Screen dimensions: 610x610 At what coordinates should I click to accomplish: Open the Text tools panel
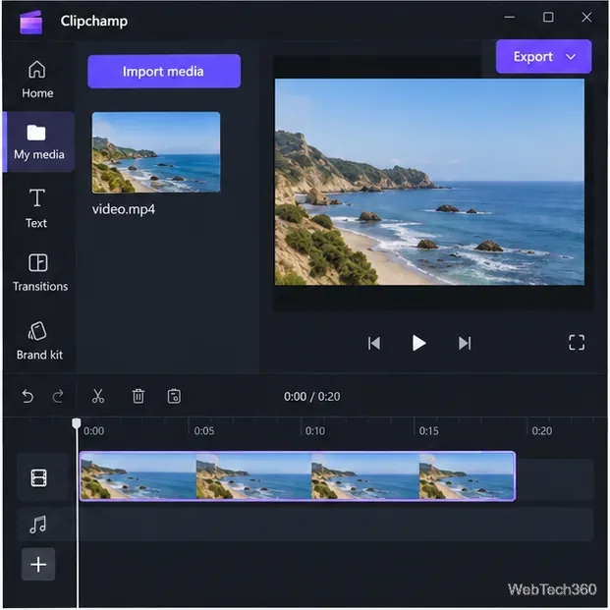[x=36, y=208]
